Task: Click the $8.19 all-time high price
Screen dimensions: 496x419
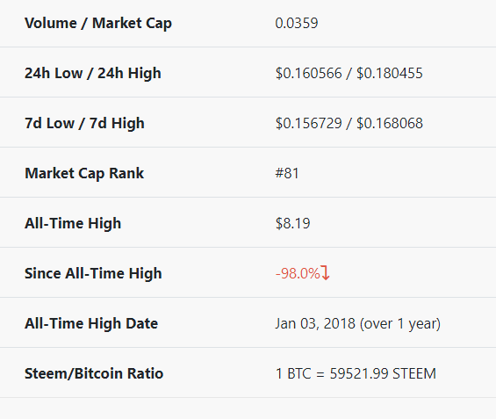Action: click(293, 223)
